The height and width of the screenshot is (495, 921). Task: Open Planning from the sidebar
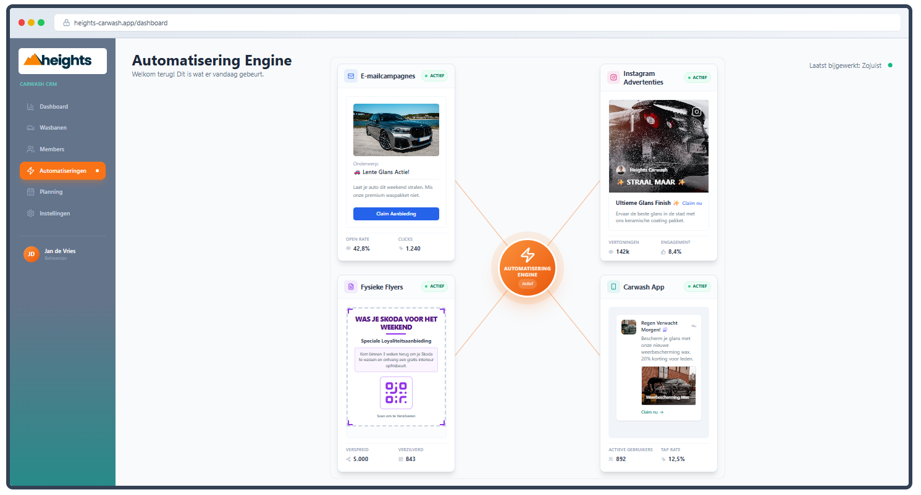click(51, 192)
